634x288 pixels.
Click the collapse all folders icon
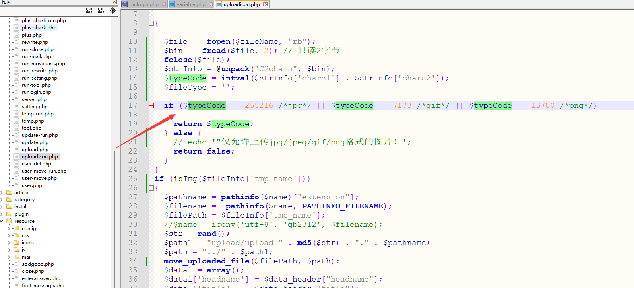click(x=101, y=10)
